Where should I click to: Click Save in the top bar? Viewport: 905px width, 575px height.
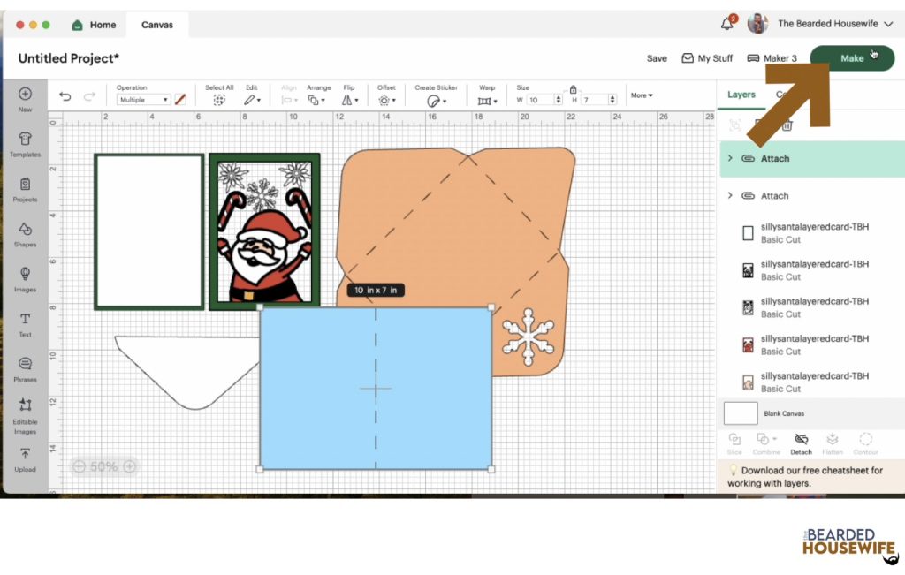(x=657, y=58)
